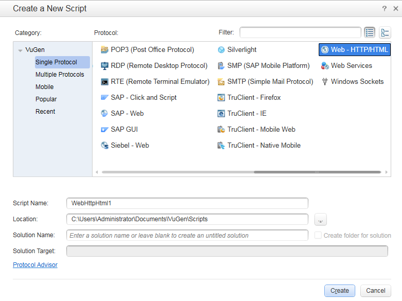Check Create folder for solution
The image size is (402, 301).
pos(318,236)
